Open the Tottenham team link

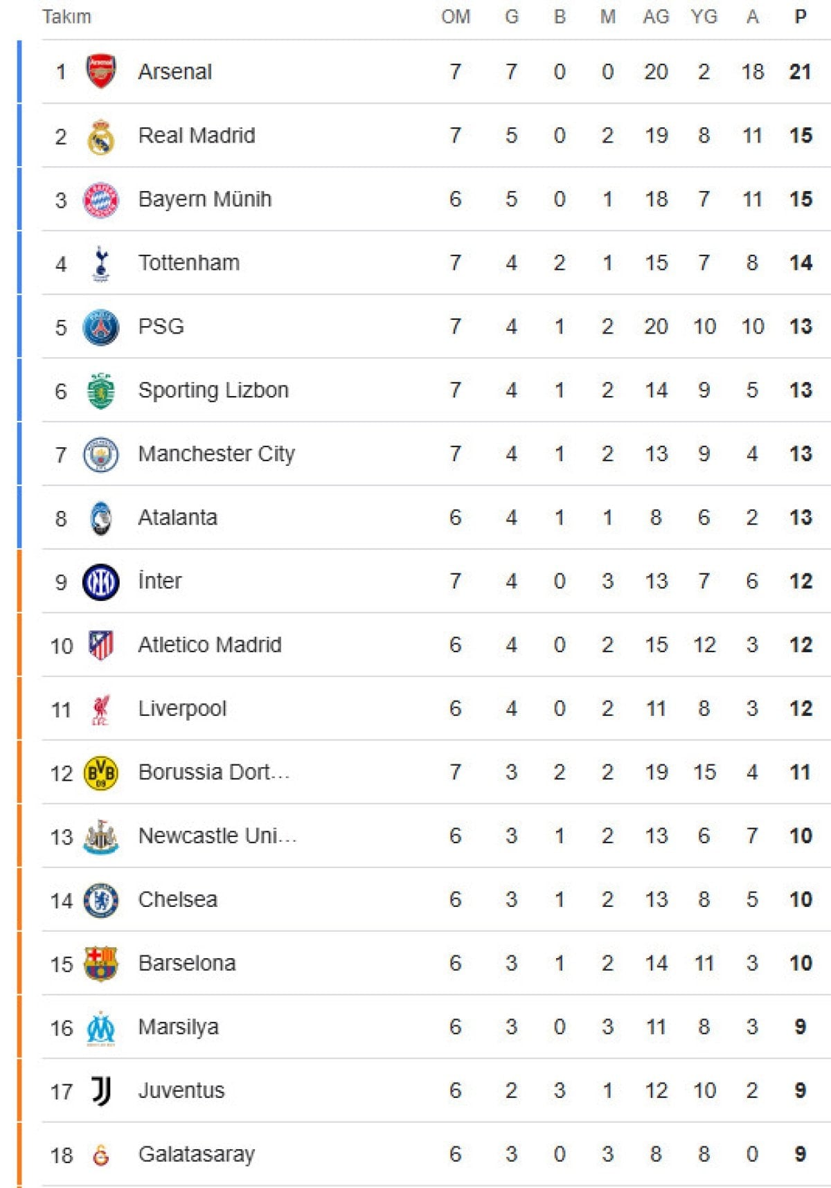(188, 263)
